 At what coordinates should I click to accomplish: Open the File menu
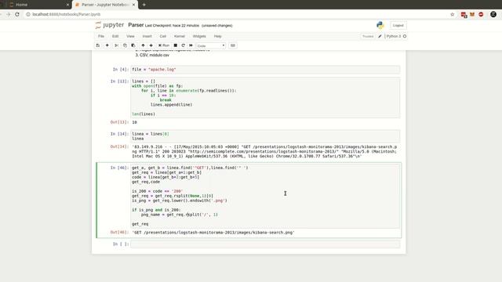click(x=101, y=36)
